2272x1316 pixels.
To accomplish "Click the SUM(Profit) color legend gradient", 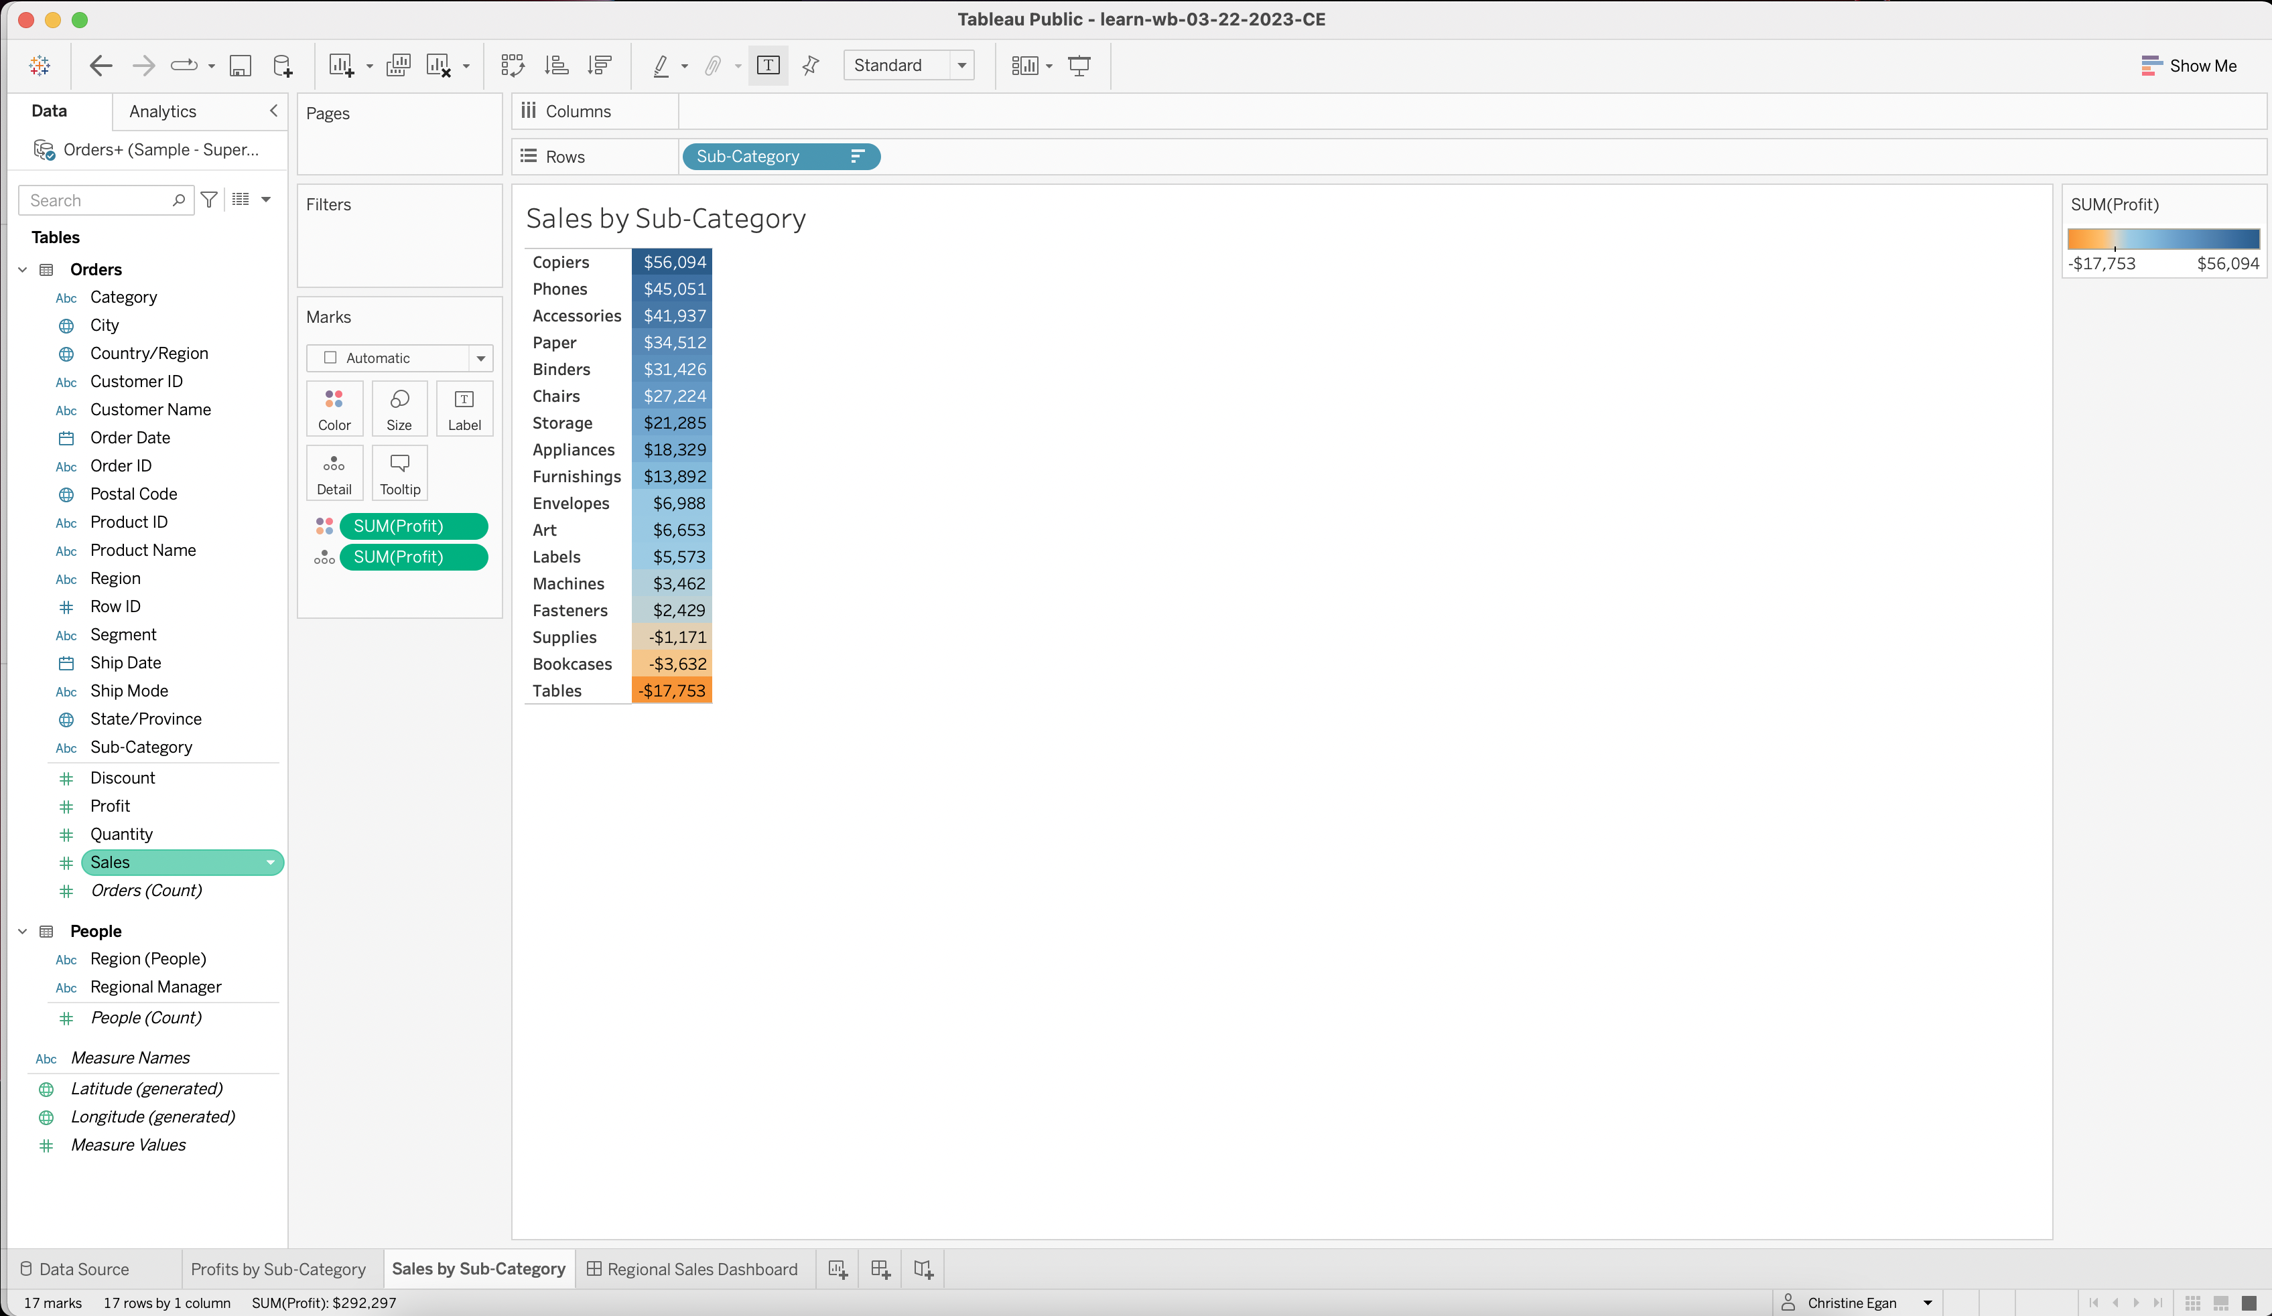I will 2163,239.
